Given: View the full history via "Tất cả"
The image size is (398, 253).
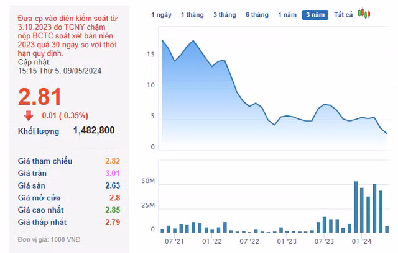Looking at the screenshot, I should click(x=343, y=14).
